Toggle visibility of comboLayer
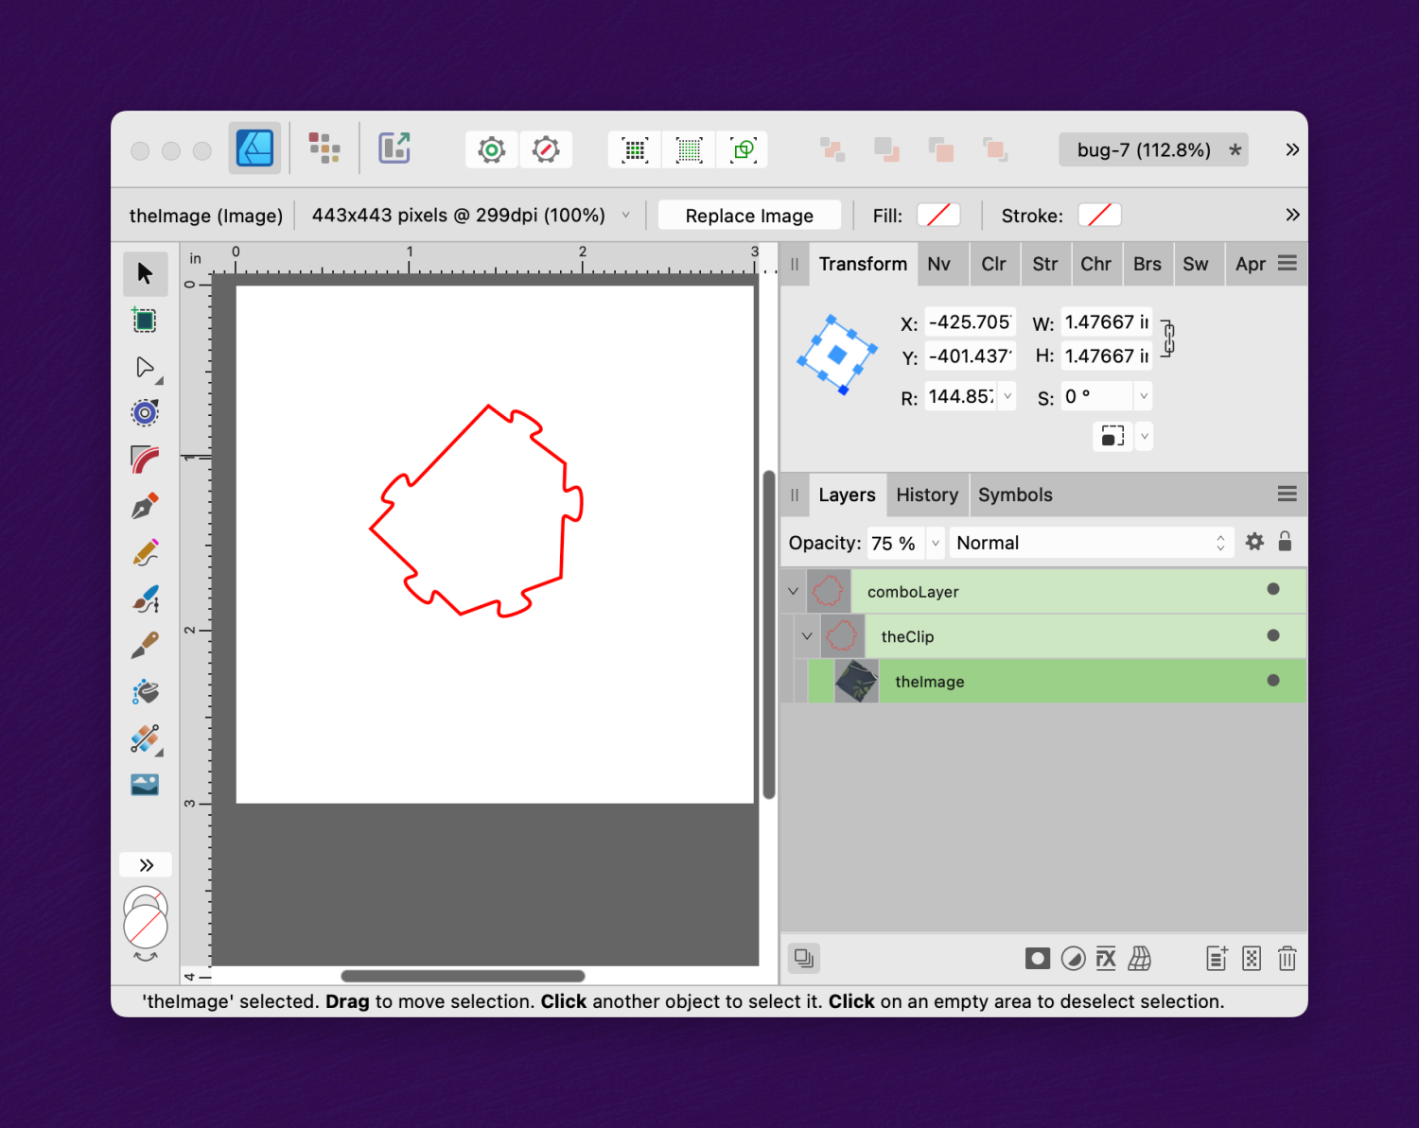 pos(1272,590)
